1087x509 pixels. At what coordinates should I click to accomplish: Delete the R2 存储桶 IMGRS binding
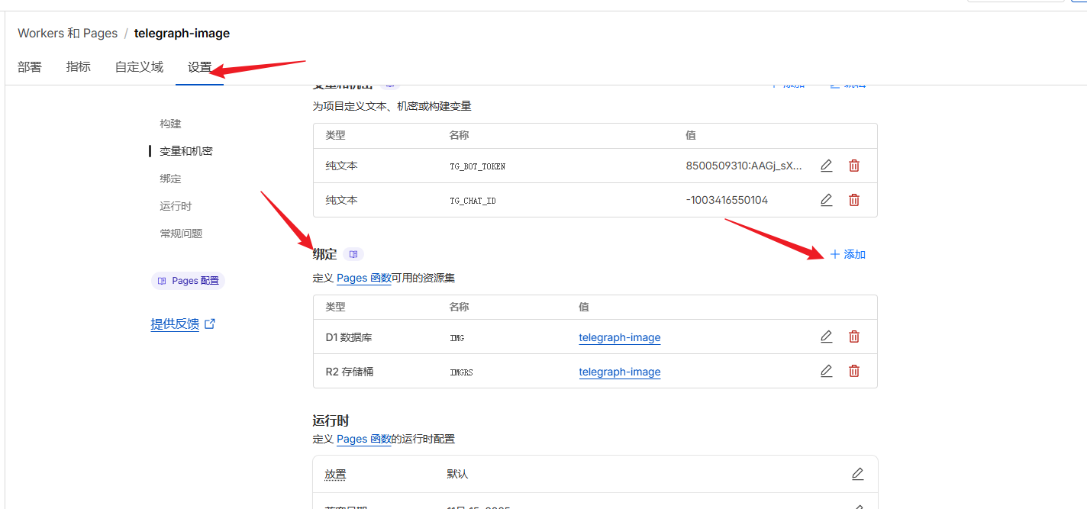854,371
